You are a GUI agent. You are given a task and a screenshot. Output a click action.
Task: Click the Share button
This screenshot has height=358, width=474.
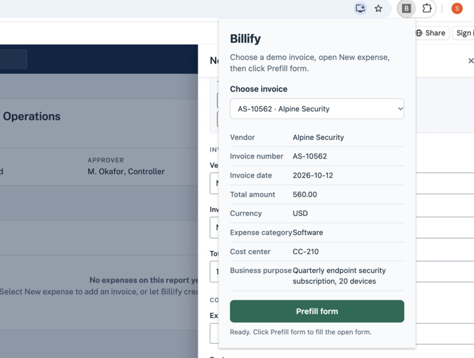(432, 33)
